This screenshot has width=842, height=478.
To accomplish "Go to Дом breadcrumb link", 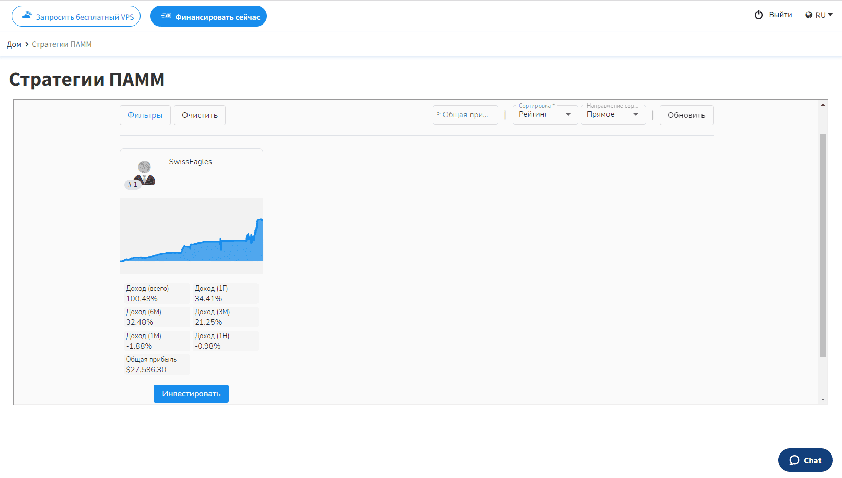I will (14, 44).
